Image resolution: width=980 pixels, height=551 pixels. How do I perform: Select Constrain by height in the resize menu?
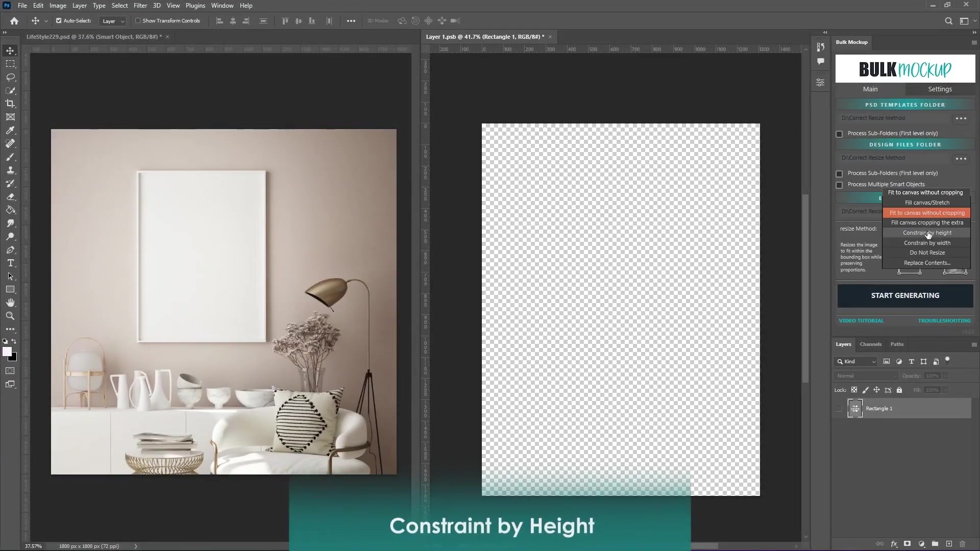927,233
